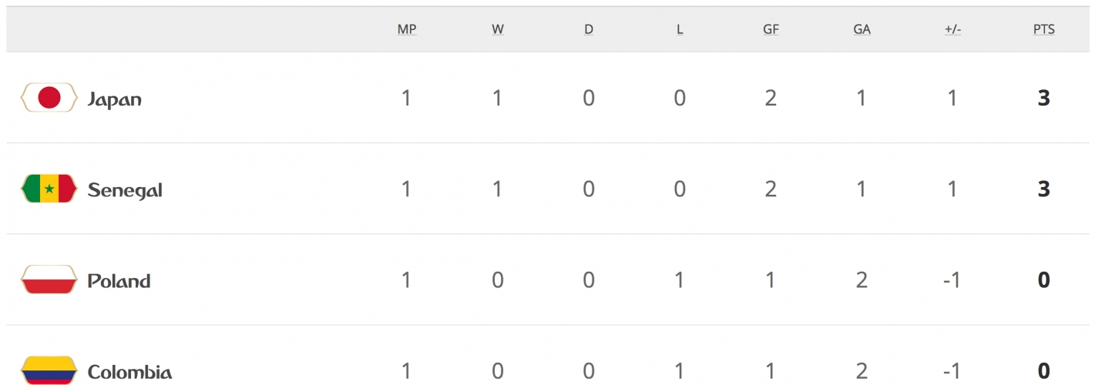1095x385 pixels.
Task: Click the Colombia flag icon
Action: coord(49,370)
